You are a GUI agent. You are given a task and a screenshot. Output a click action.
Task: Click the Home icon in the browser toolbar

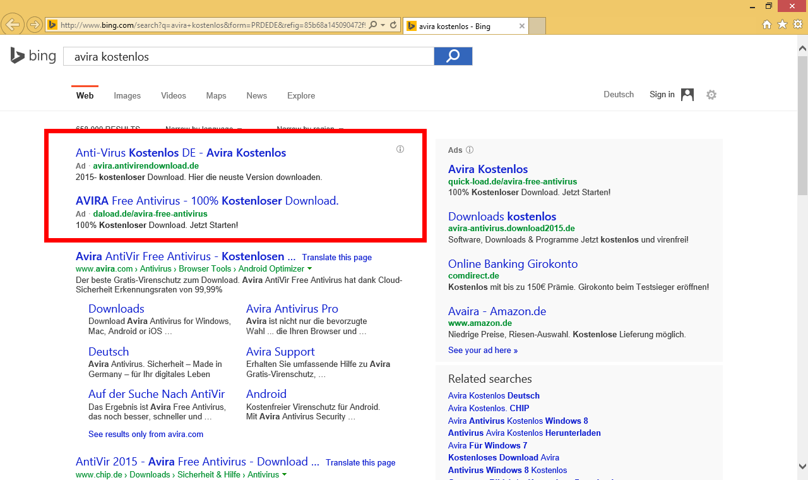click(767, 25)
